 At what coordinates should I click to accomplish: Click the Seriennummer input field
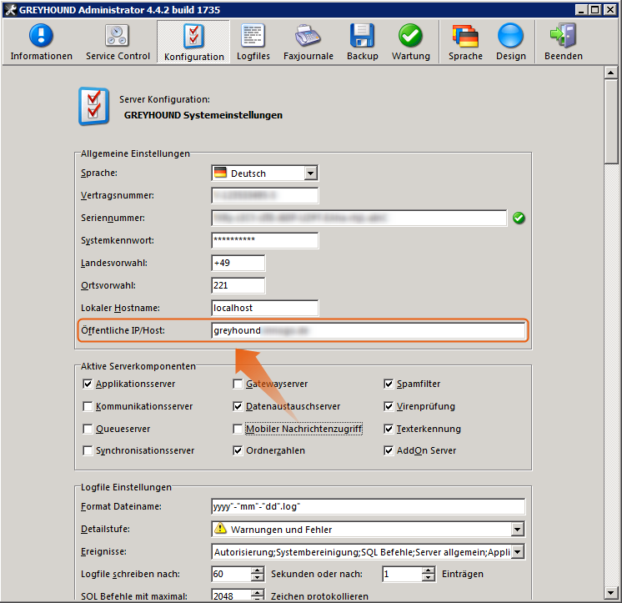(359, 218)
